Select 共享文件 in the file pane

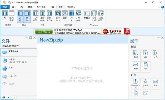(x=19, y=77)
